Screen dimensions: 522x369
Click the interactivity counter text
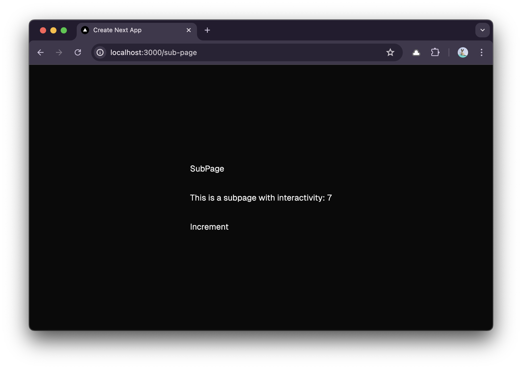pyautogui.click(x=261, y=198)
